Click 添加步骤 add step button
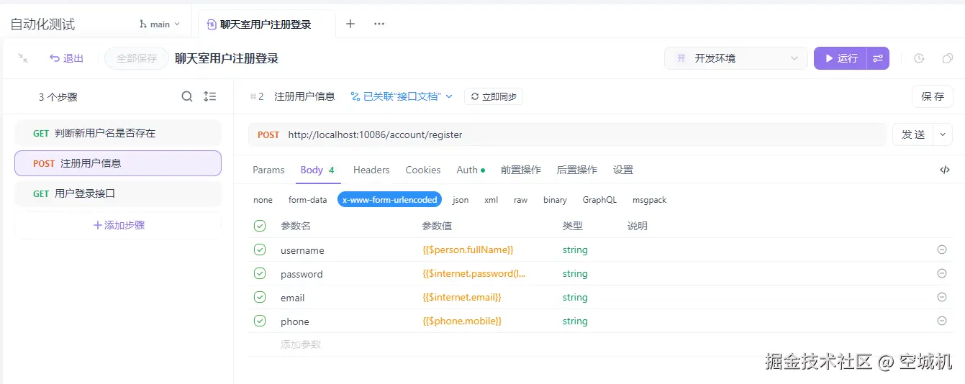The width and height of the screenshot is (965, 384). [x=118, y=225]
